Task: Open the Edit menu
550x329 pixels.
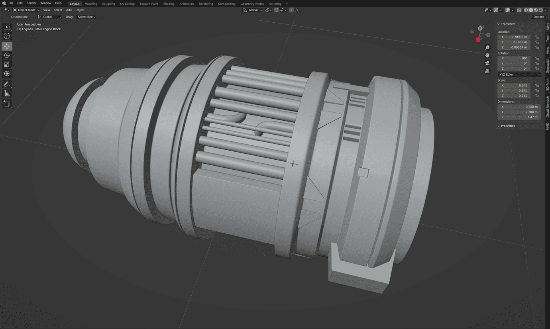Action: point(20,3)
